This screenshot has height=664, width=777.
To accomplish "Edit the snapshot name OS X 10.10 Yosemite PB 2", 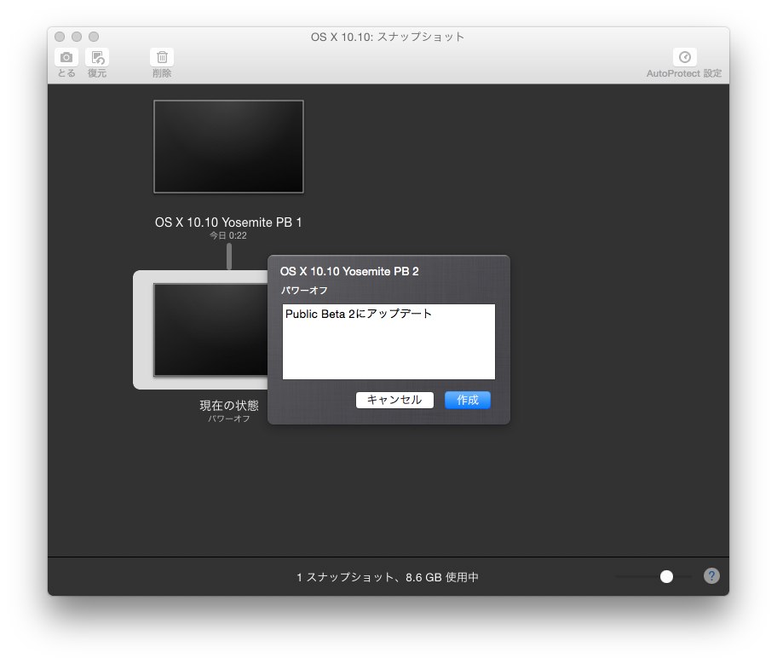I will [x=349, y=271].
